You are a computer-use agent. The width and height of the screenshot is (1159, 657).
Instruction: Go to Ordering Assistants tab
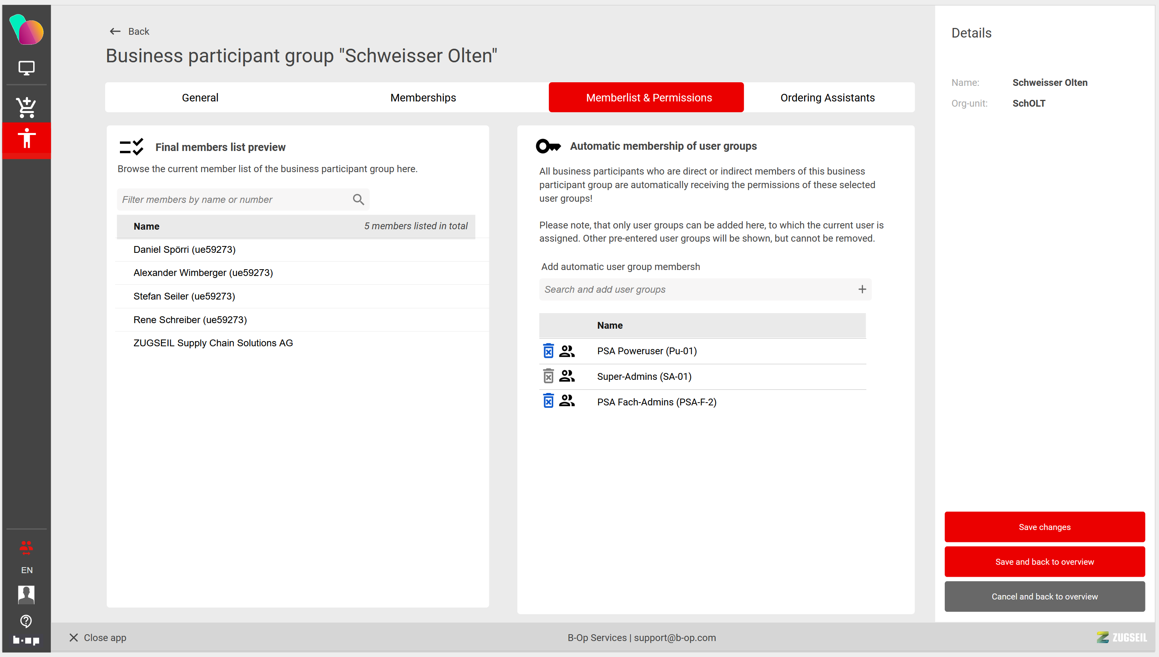[x=827, y=97]
